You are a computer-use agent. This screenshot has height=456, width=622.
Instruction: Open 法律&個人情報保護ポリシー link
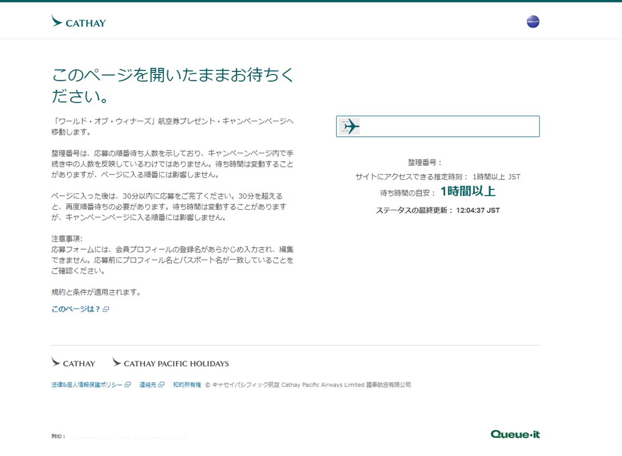87,385
